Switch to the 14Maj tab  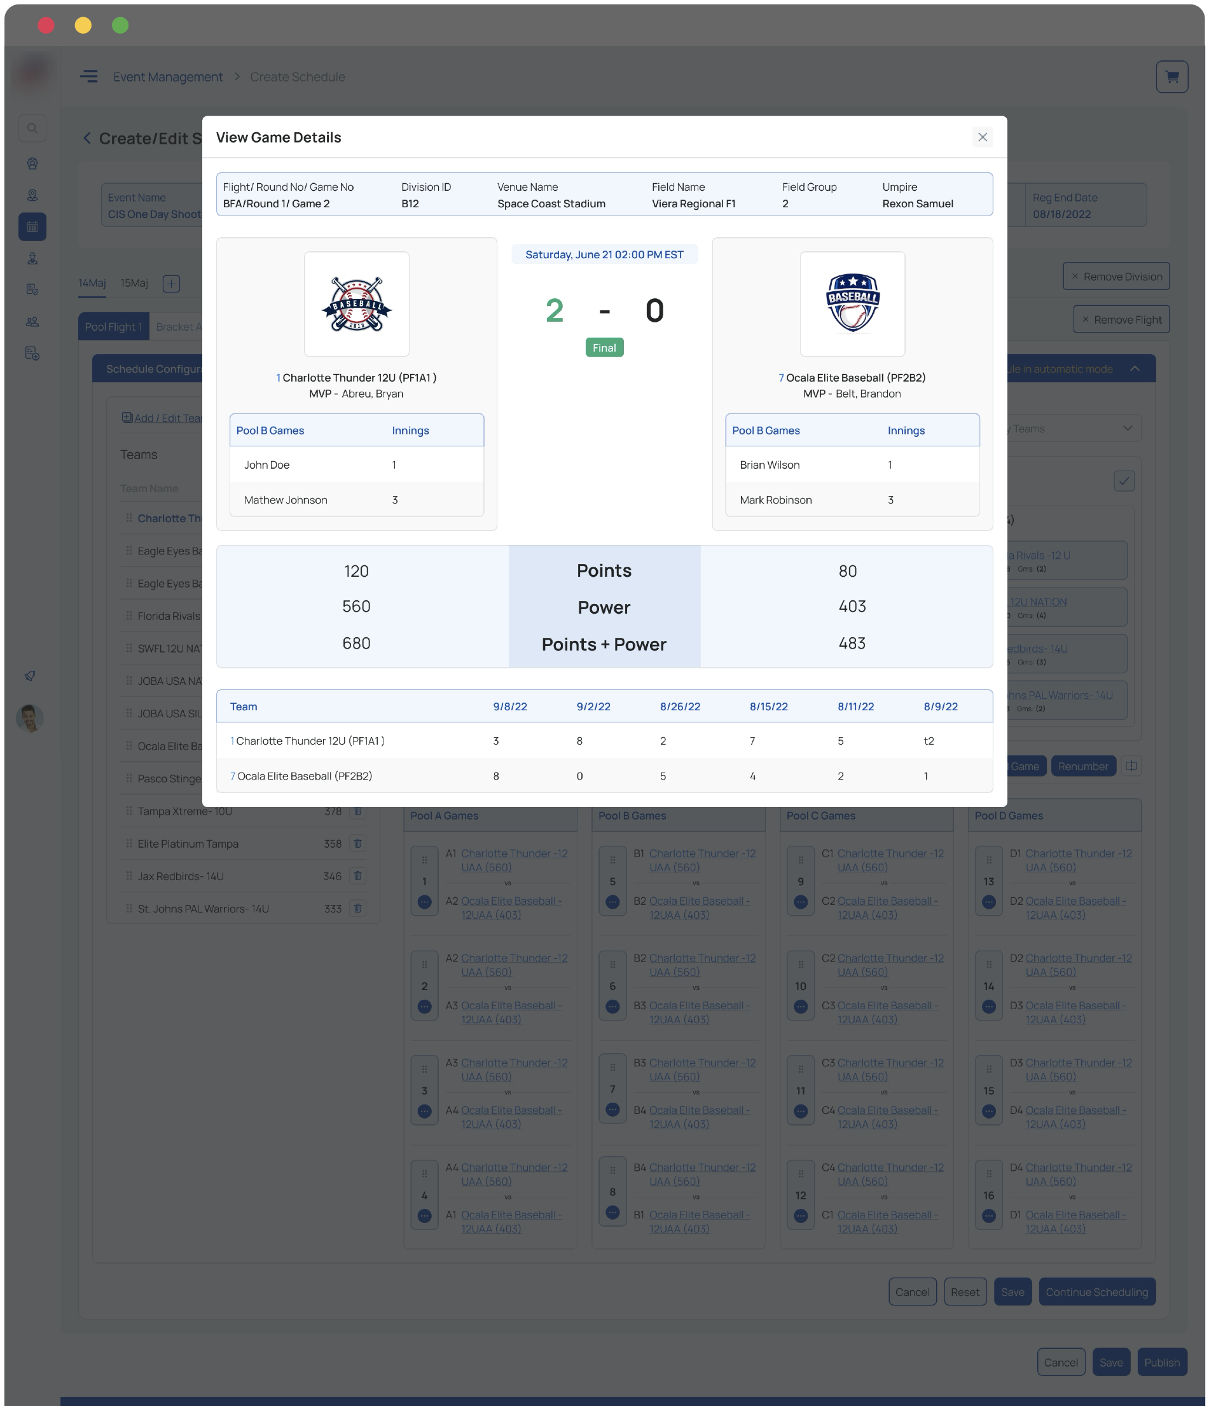tap(92, 283)
